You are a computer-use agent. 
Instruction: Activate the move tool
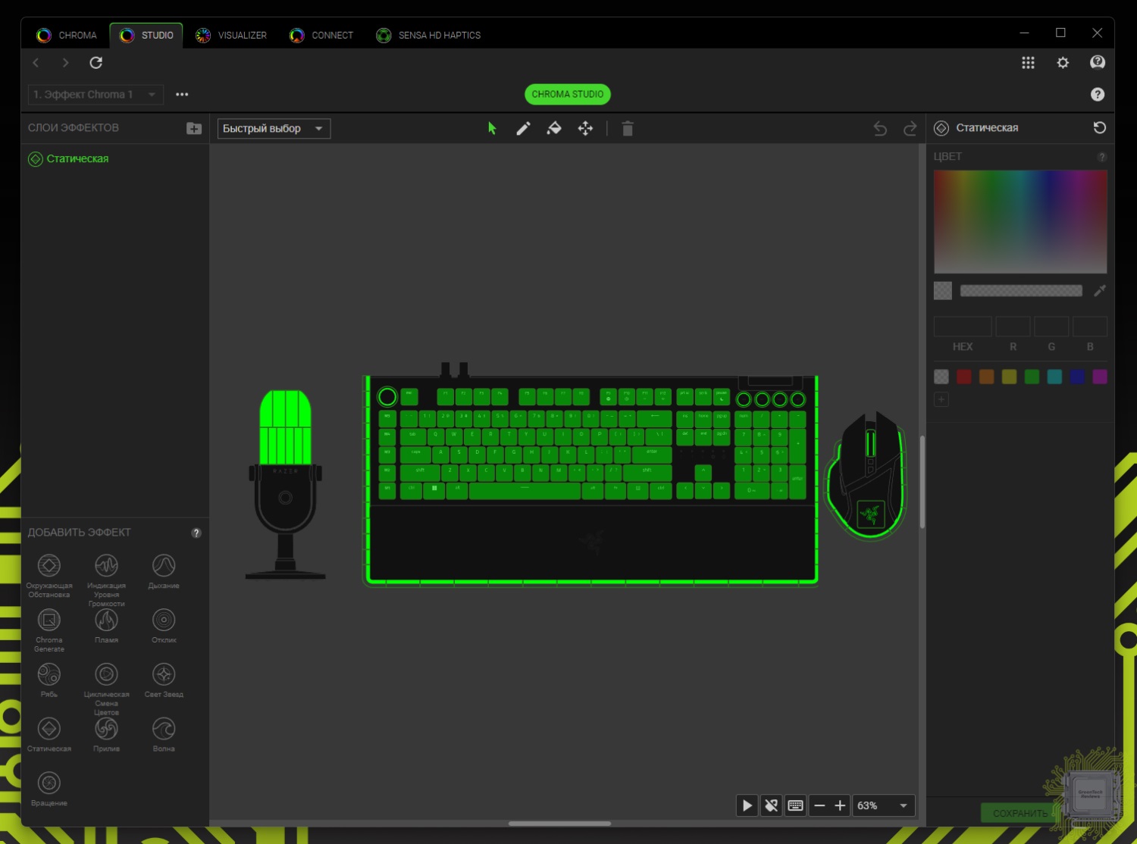(585, 129)
